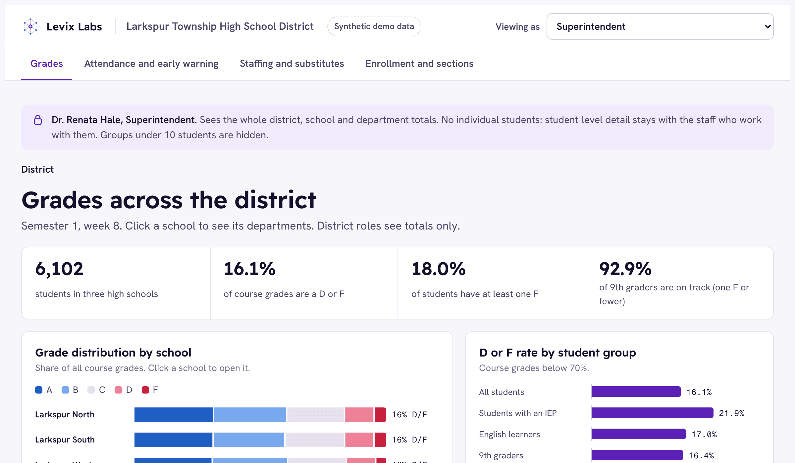Click the Larkspur North stacked grade bar
This screenshot has height=463, width=795.
click(x=260, y=415)
